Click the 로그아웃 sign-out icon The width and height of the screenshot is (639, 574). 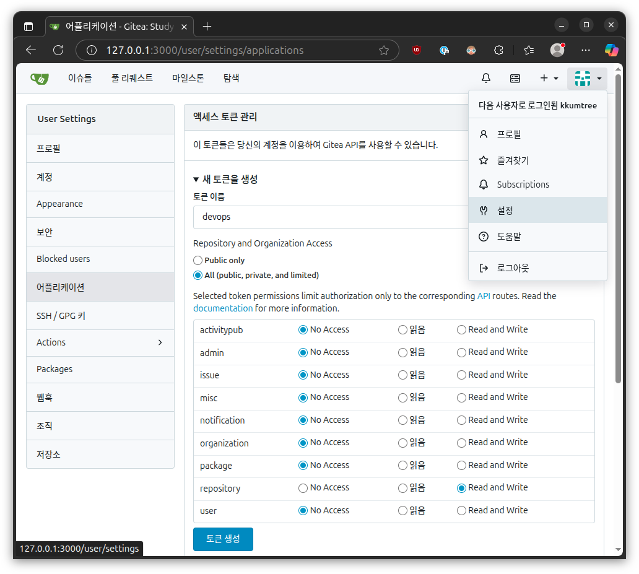pos(484,268)
